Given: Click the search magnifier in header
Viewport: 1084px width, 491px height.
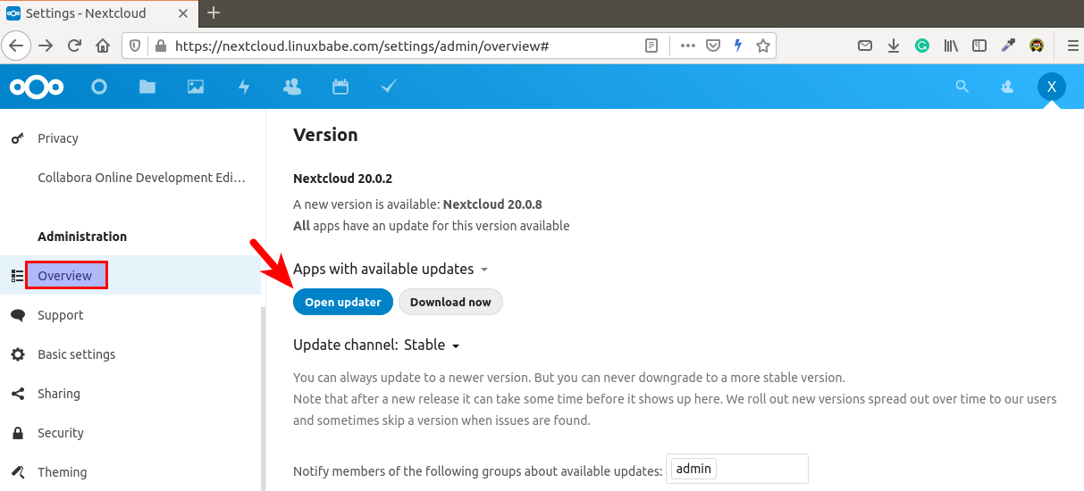Looking at the screenshot, I should pos(962,87).
